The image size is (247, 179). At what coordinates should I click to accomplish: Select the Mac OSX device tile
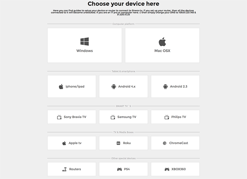(162, 45)
